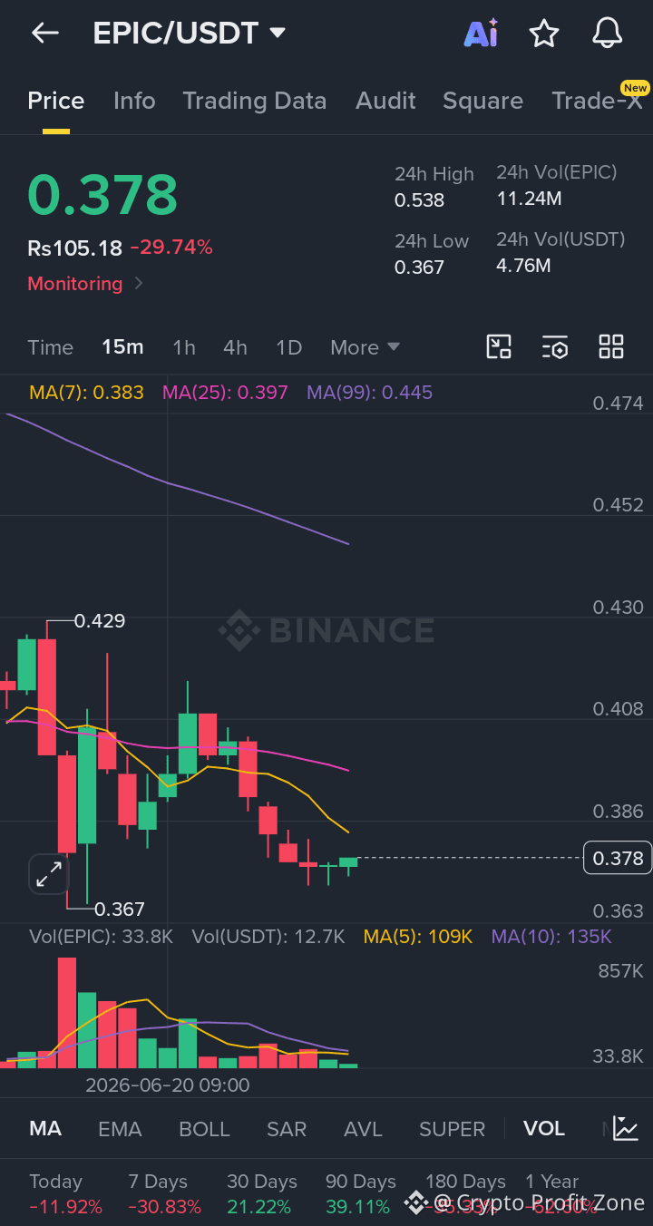
Task: Open the four-square grid layout icon
Action: [x=611, y=347]
